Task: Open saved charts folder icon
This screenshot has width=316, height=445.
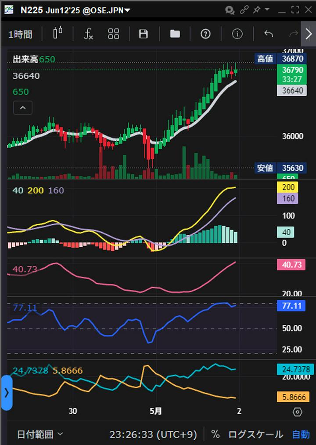Action: 175,34
